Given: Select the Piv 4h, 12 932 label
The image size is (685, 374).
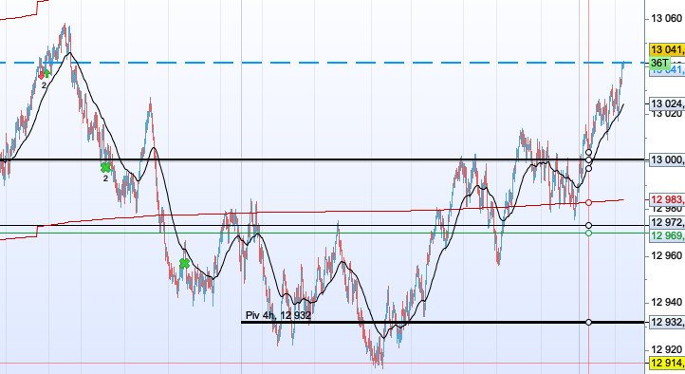Looking at the screenshot, I should pos(278,315).
